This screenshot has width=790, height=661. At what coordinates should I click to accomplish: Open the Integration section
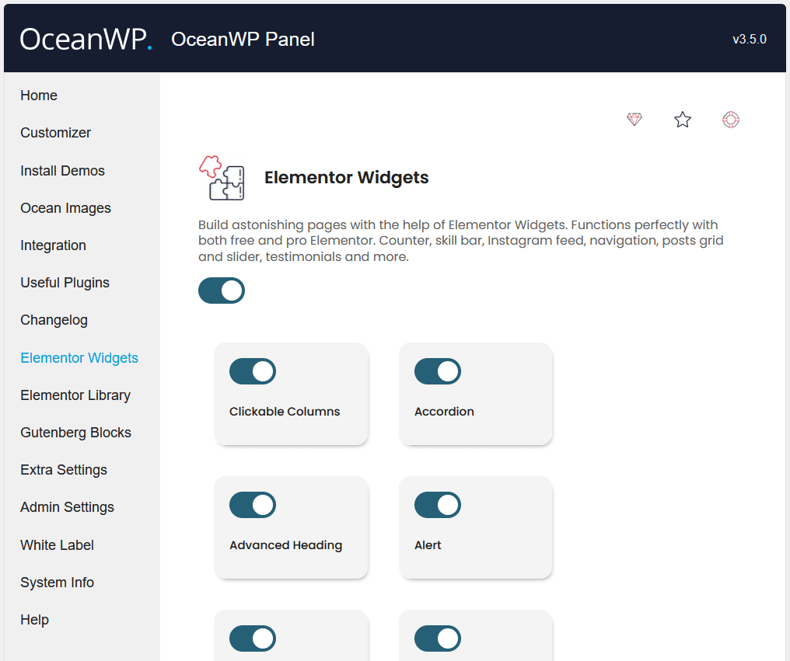pos(53,245)
